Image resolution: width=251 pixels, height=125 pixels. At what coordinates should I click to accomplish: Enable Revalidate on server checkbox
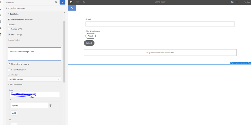tap(9, 70)
